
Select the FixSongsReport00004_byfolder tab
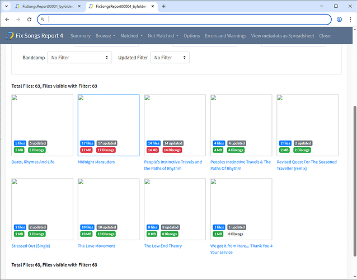[121, 6]
